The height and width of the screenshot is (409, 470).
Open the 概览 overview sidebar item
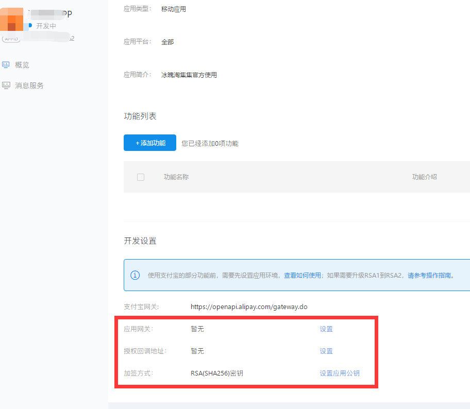[x=22, y=65]
